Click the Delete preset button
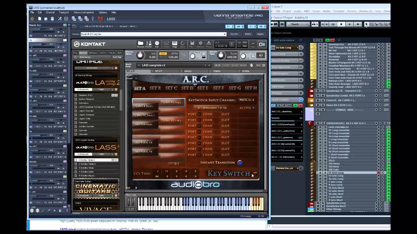 tap(248, 34)
